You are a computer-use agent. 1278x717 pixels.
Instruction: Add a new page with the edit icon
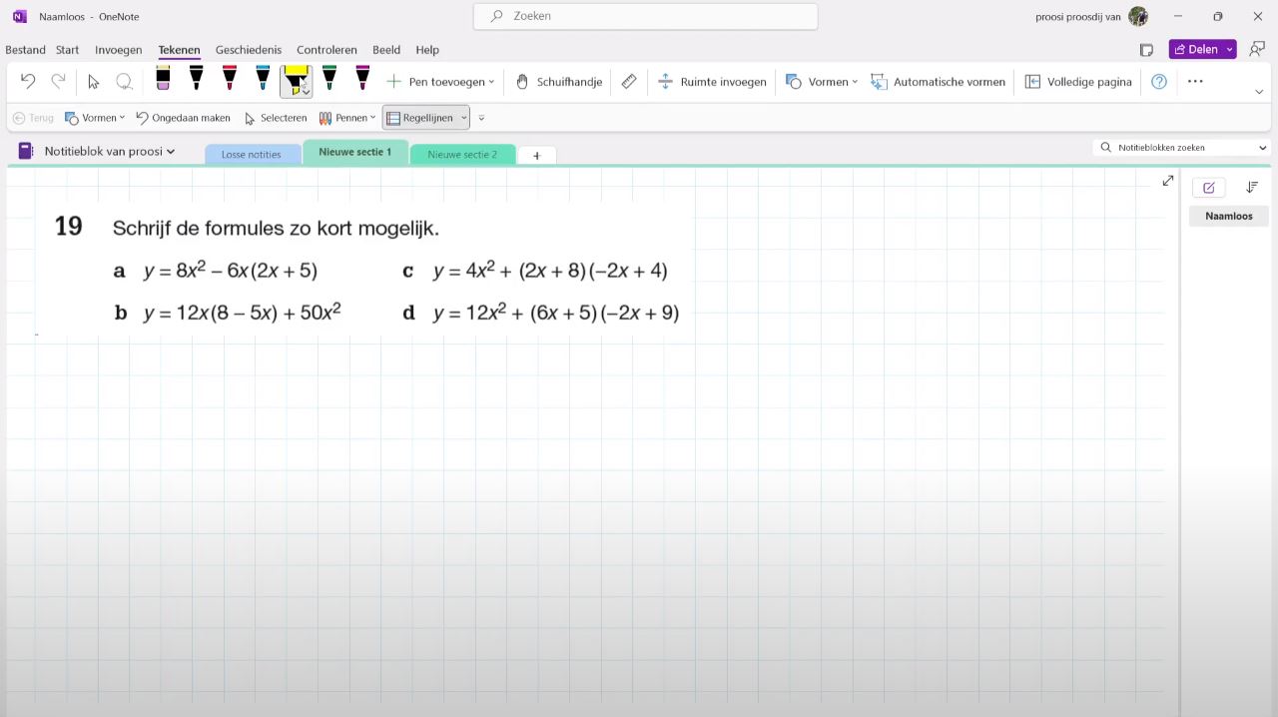(x=1209, y=188)
